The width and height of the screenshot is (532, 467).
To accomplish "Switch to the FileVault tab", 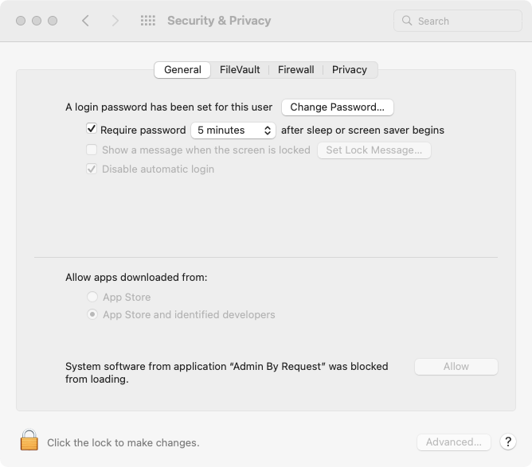I will click(x=240, y=70).
